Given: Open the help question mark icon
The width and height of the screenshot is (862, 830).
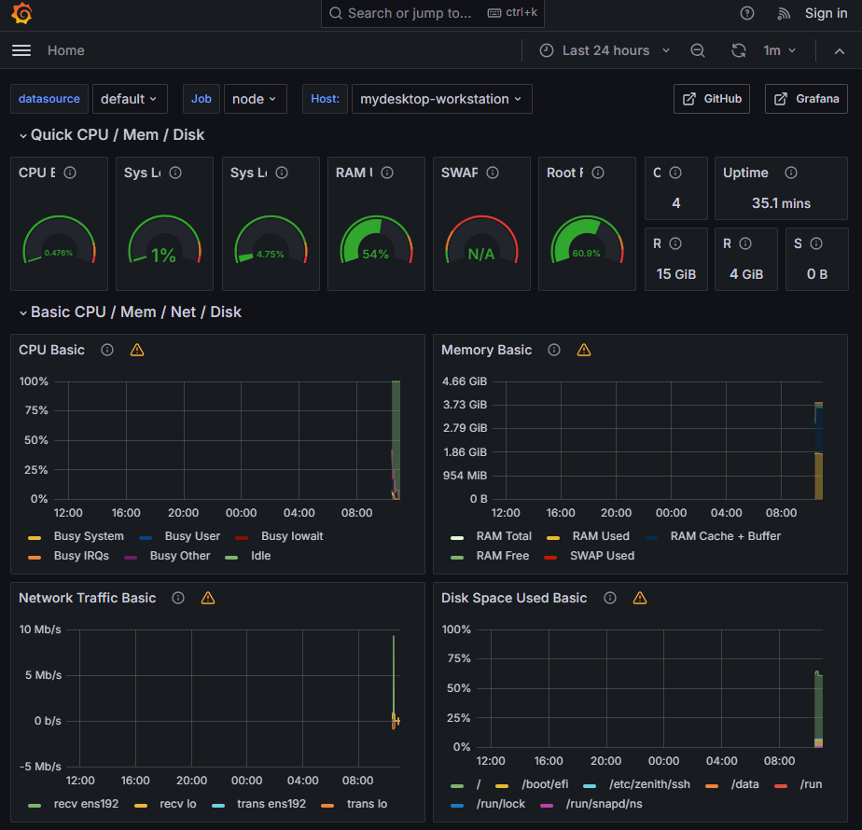Looking at the screenshot, I should 746,13.
